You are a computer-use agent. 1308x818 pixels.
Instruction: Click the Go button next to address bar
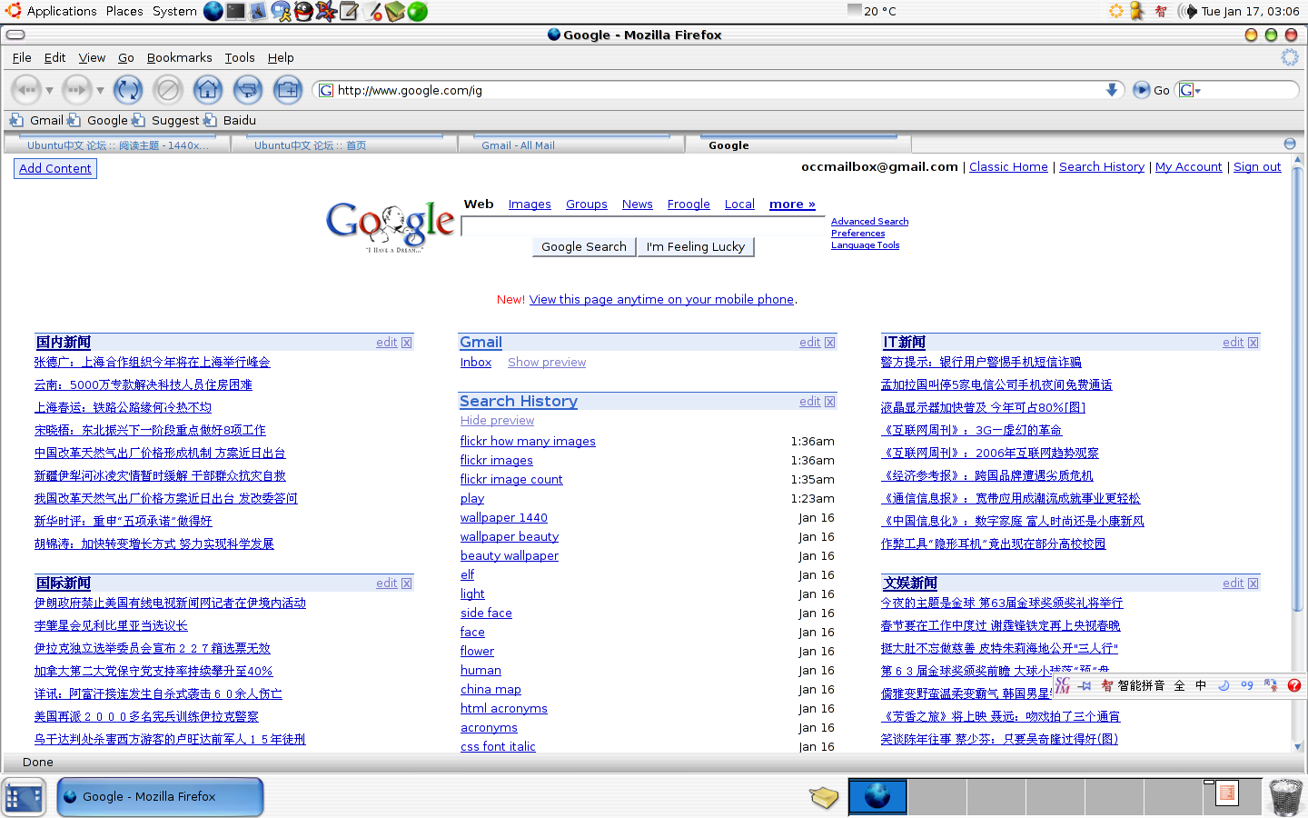click(x=1151, y=90)
